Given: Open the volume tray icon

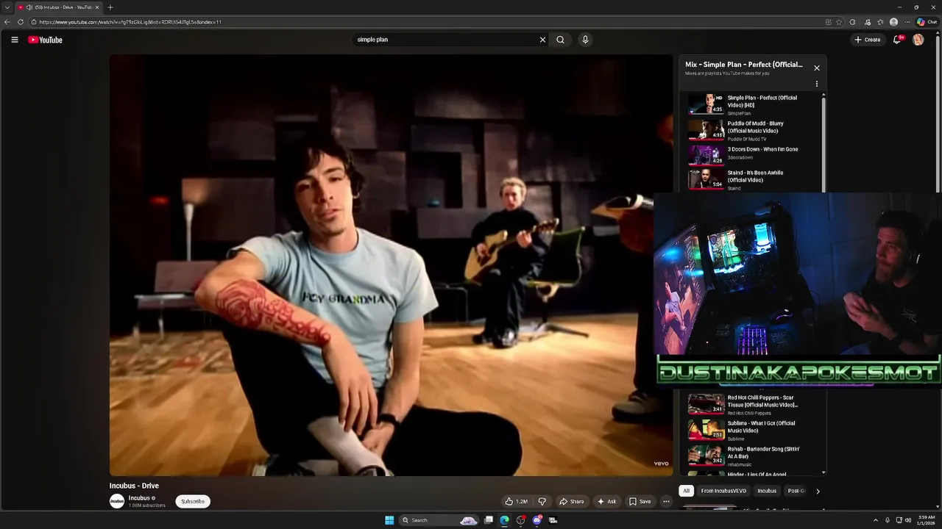Looking at the screenshot, I should (908, 520).
